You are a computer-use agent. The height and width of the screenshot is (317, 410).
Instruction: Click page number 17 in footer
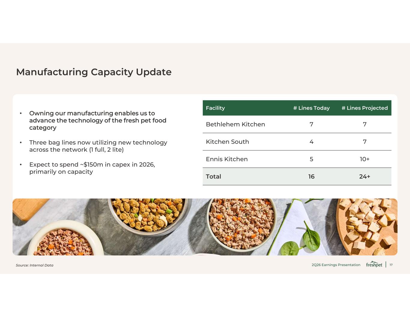[x=391, y=265]
